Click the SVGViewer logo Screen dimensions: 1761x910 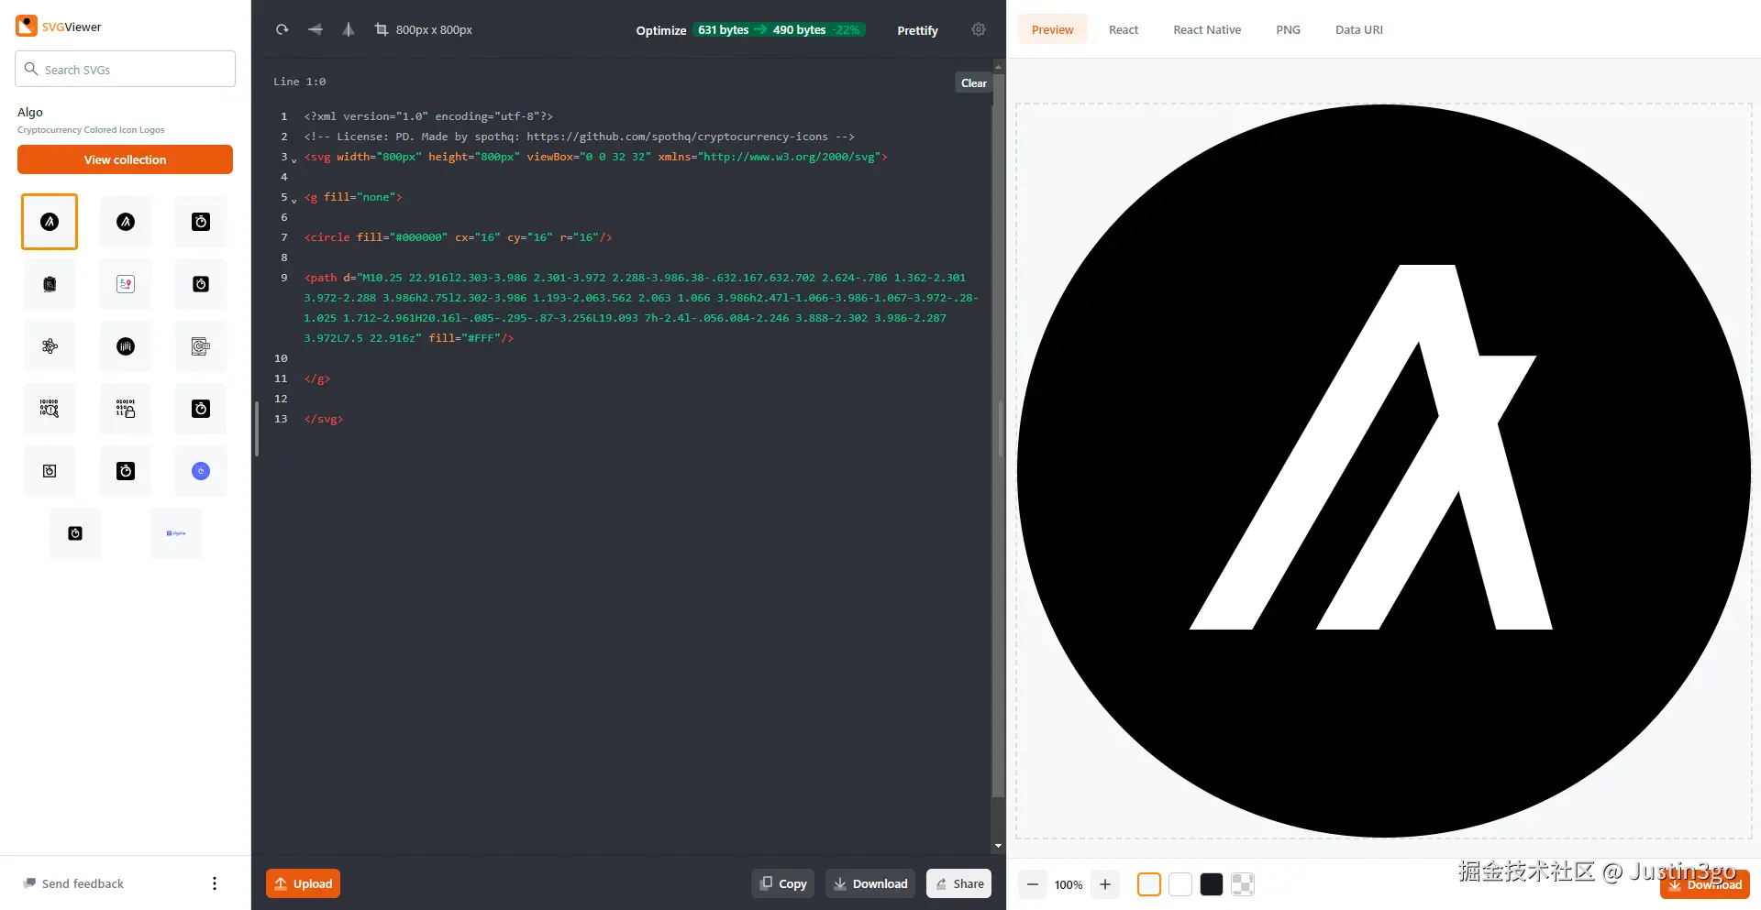[59, 27]
